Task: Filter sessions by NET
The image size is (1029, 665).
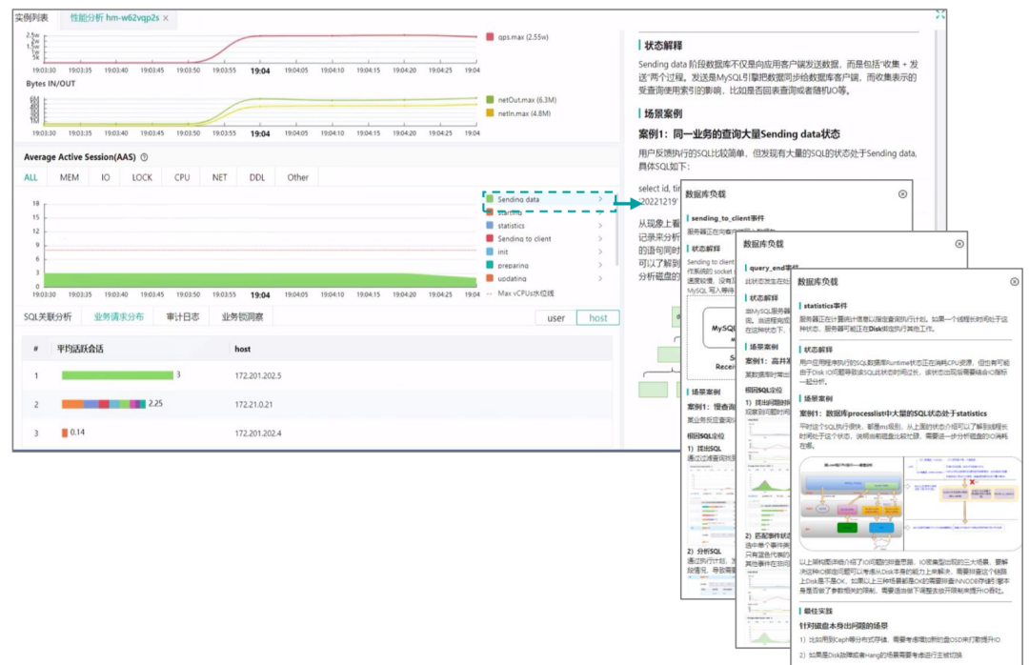Action: coord(219,177)
